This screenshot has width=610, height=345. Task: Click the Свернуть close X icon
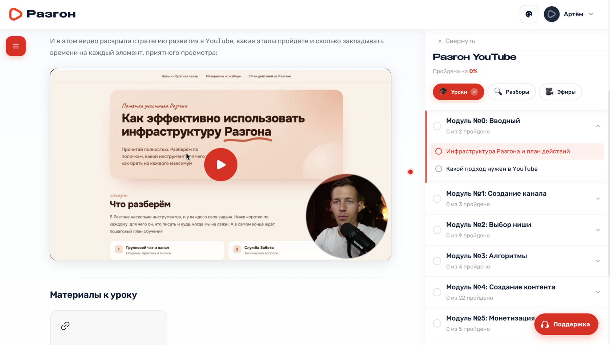pyautogui.click(x=440, y=41)
